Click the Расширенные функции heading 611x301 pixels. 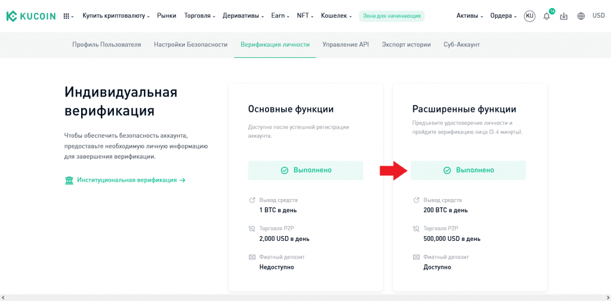(464, 109)
